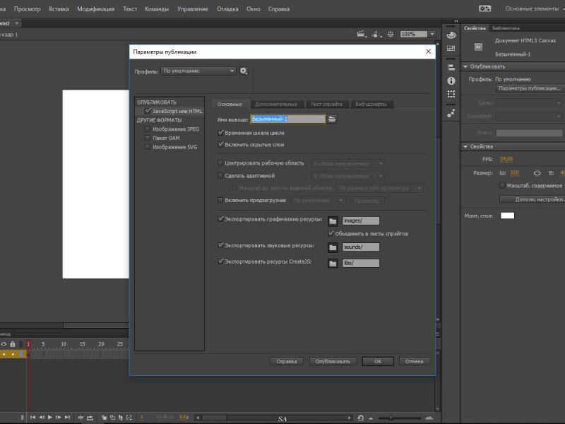This screenshot has width=565, height=424.
Task: Open the Модификация menu
Action: [96, 8]
